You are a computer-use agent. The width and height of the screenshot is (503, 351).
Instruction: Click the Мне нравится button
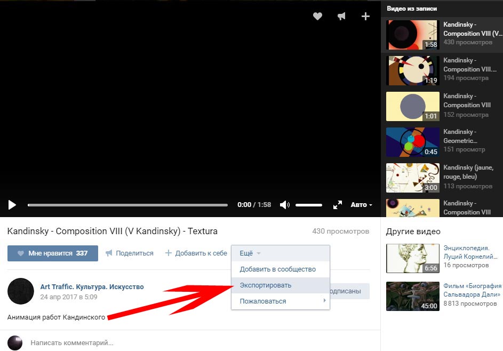[x=53, y=253]
